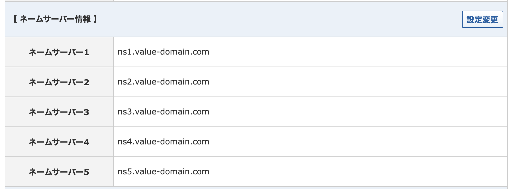Screen dimensions: 512x189
Task: Select the ネームサーバー5 label cell
Action: click(x=59, y=172)
